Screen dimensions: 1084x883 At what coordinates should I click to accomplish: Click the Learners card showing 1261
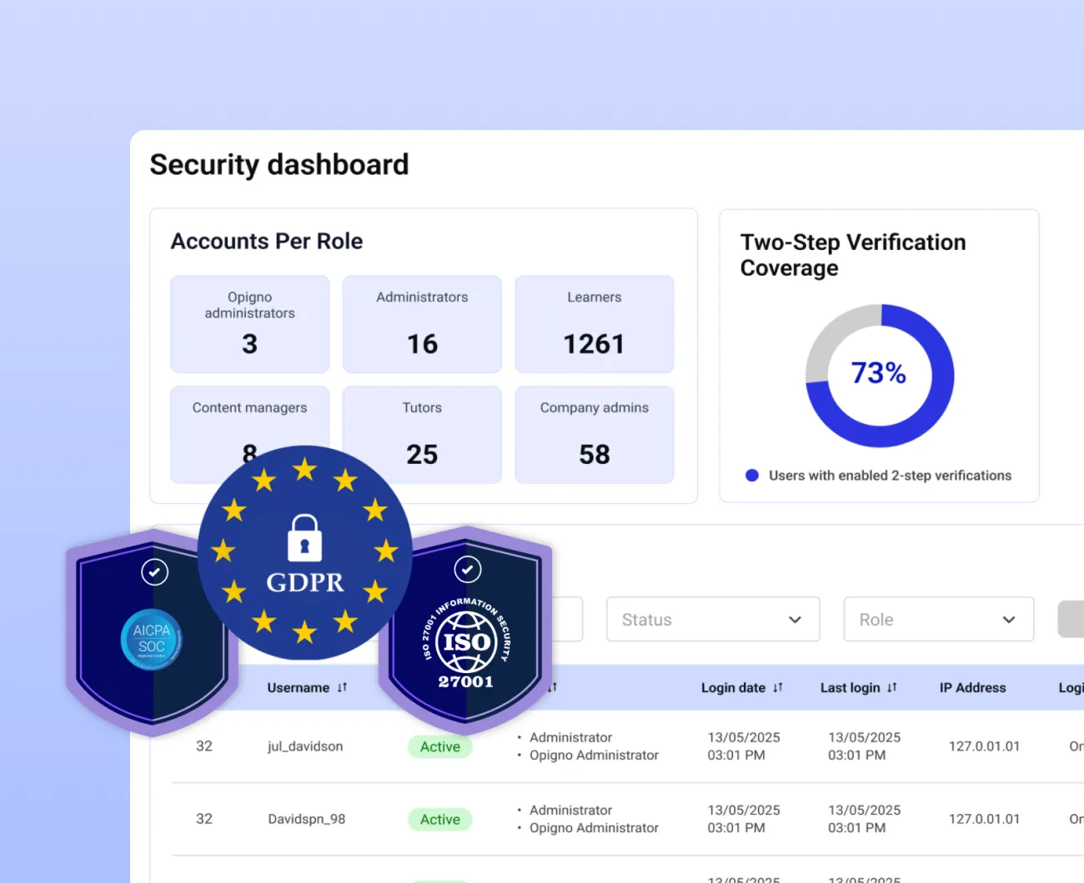[594, 324]
